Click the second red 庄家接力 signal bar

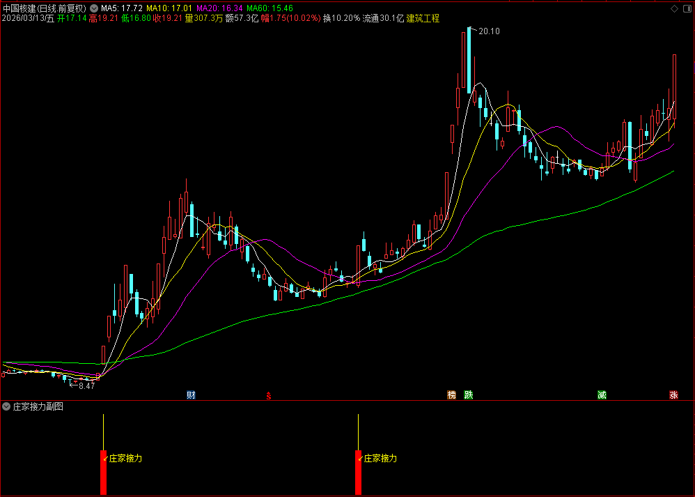pos(358,472)
